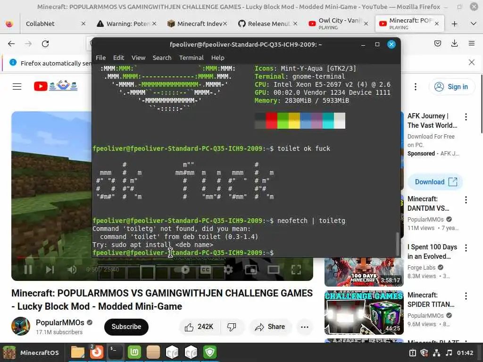Like the video with 242K likes
Screen dimensions: 483x362
(x=199, y=327)
